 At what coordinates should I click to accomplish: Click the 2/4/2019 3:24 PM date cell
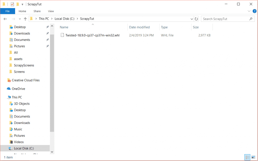tap(141, 35)
